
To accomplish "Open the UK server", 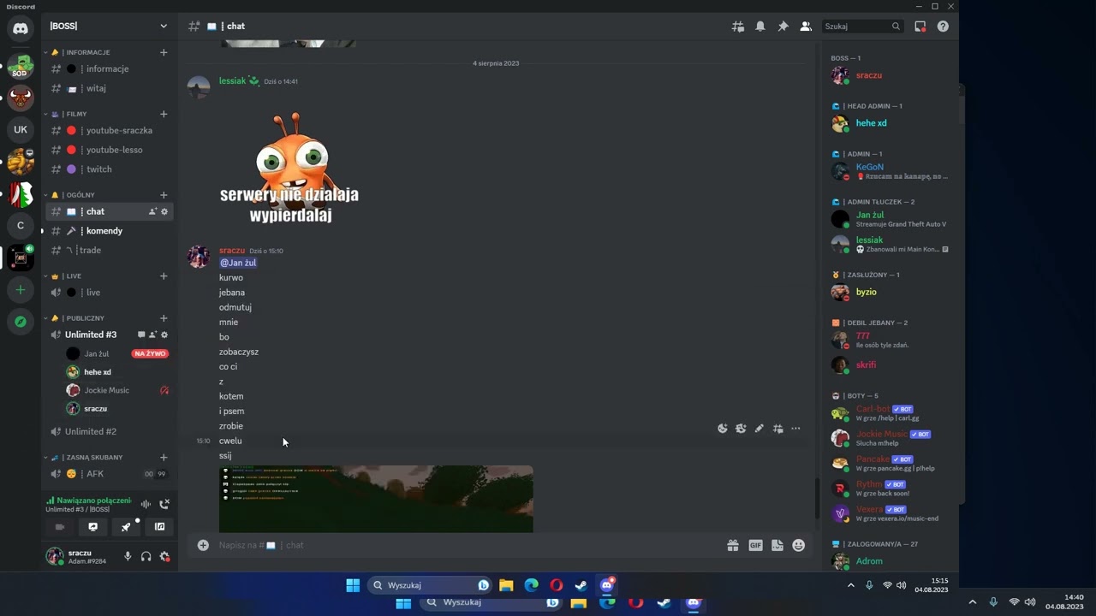I will click(21, 129).
